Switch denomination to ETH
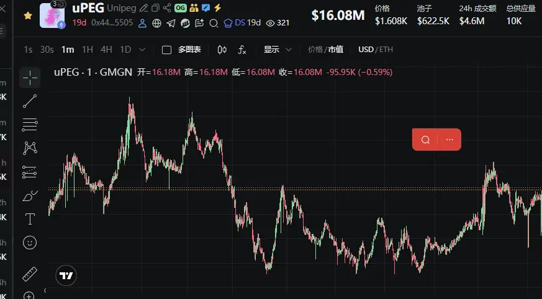Screen dimensions: 542x299 pos(386,50)
